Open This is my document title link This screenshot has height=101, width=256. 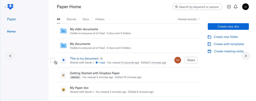click(x=84, y=58)
